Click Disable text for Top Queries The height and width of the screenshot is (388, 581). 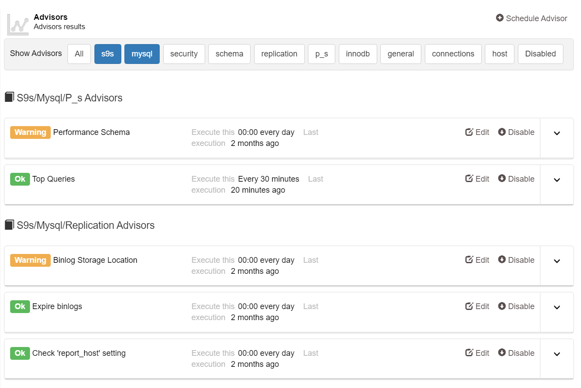(x=521, y=179)
